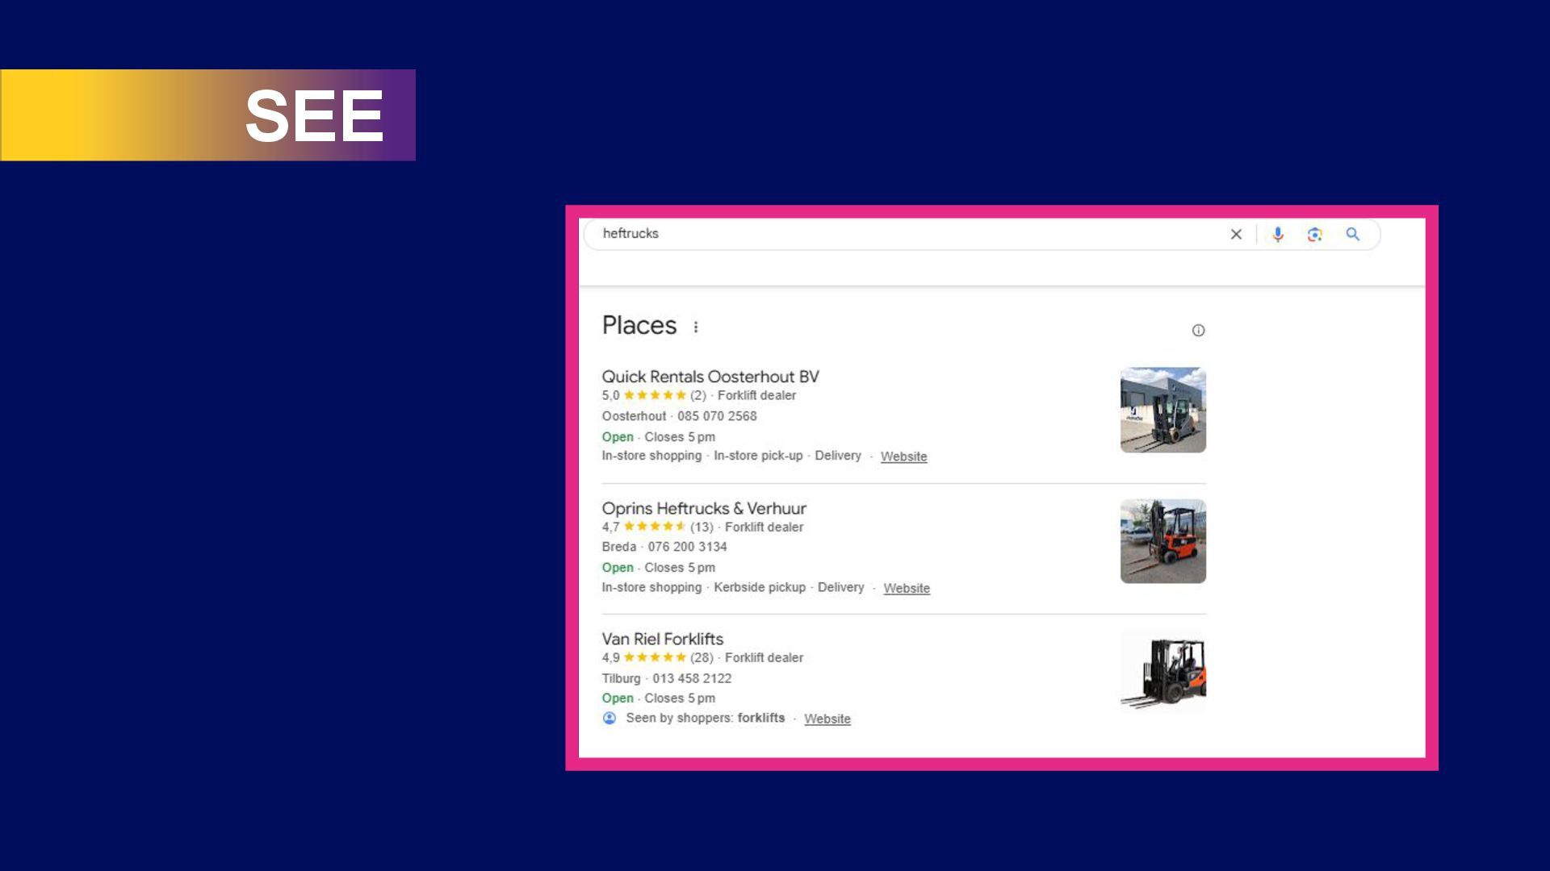The image size is (1550, 871).
Task: Visit the Oprins Heftrucks Website link
Action: point(907,589)
